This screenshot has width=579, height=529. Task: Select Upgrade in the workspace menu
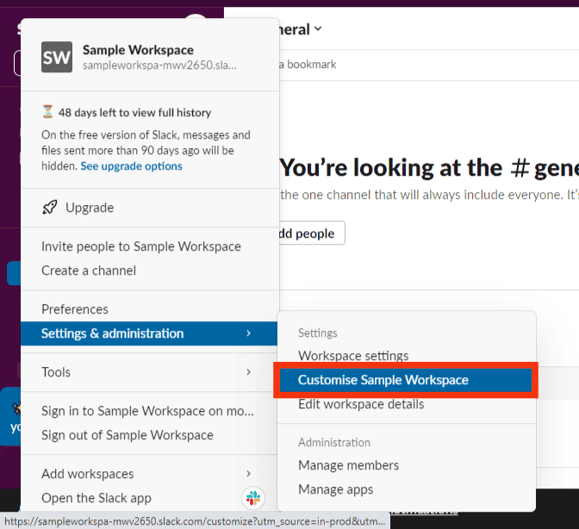point(149,208)
